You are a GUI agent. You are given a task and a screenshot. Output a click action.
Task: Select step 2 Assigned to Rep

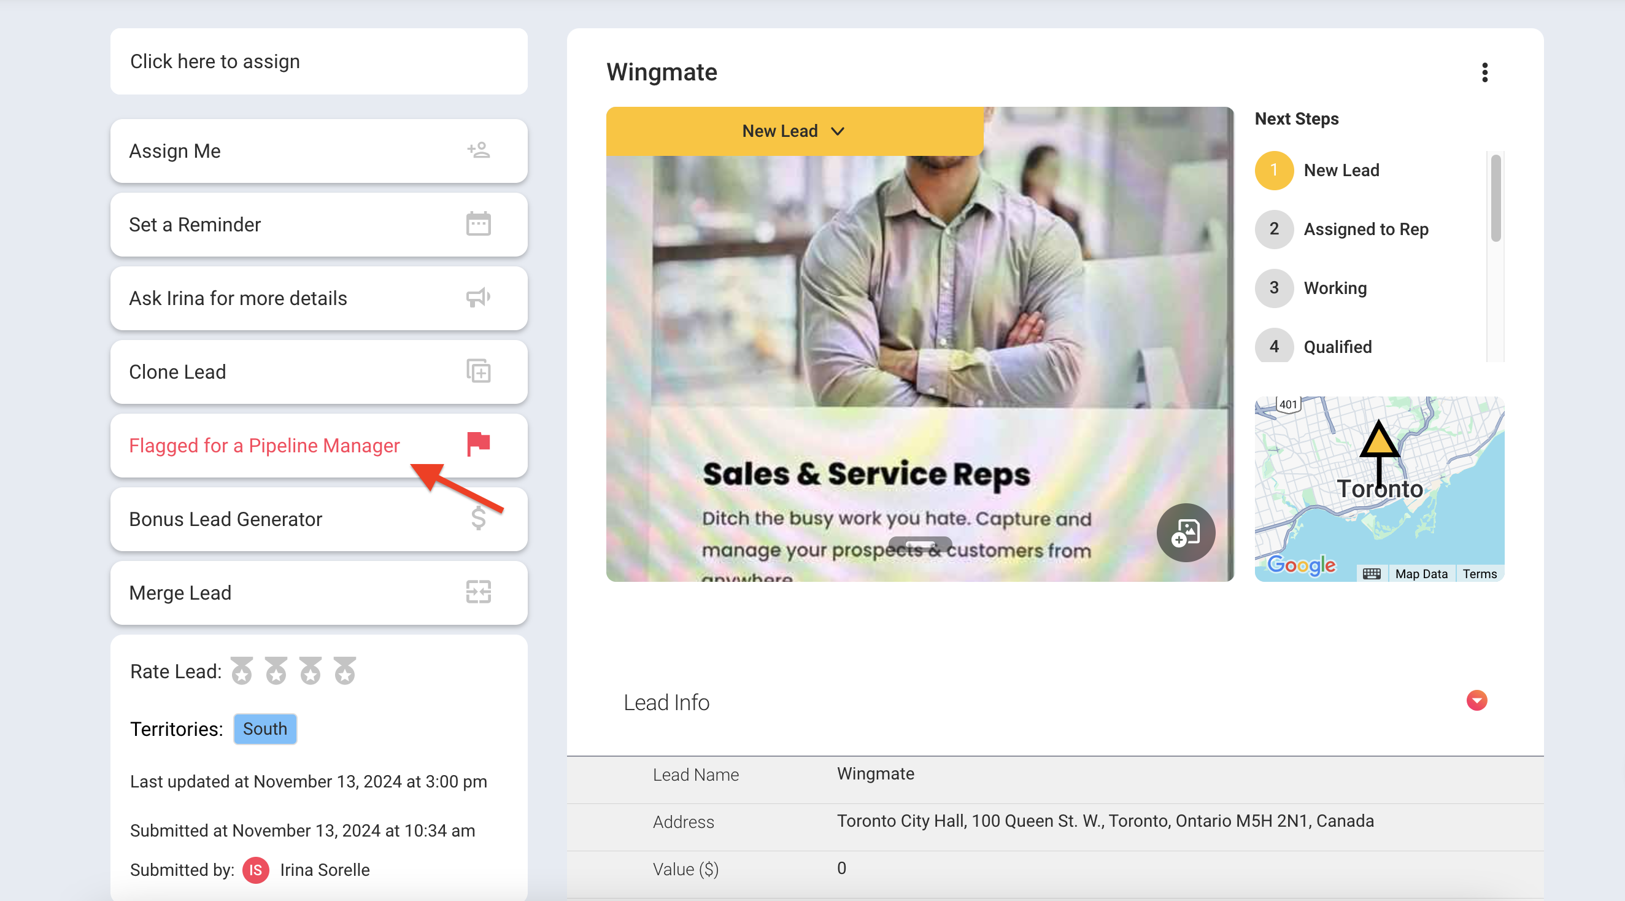point(1341,229)
